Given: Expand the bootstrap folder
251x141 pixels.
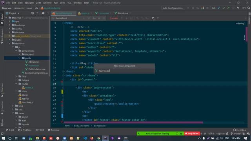Looking at the screenshot, I should pyautogui.click(x=9, y=25).
